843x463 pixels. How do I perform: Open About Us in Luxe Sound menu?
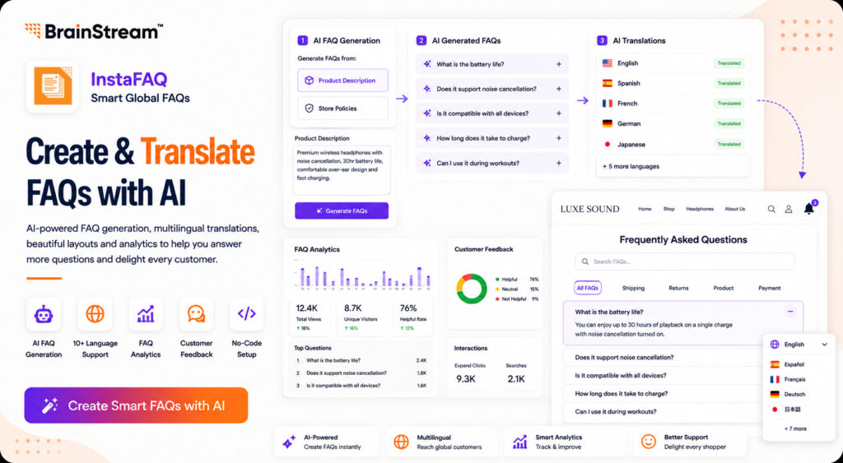(x=735, y=209)
